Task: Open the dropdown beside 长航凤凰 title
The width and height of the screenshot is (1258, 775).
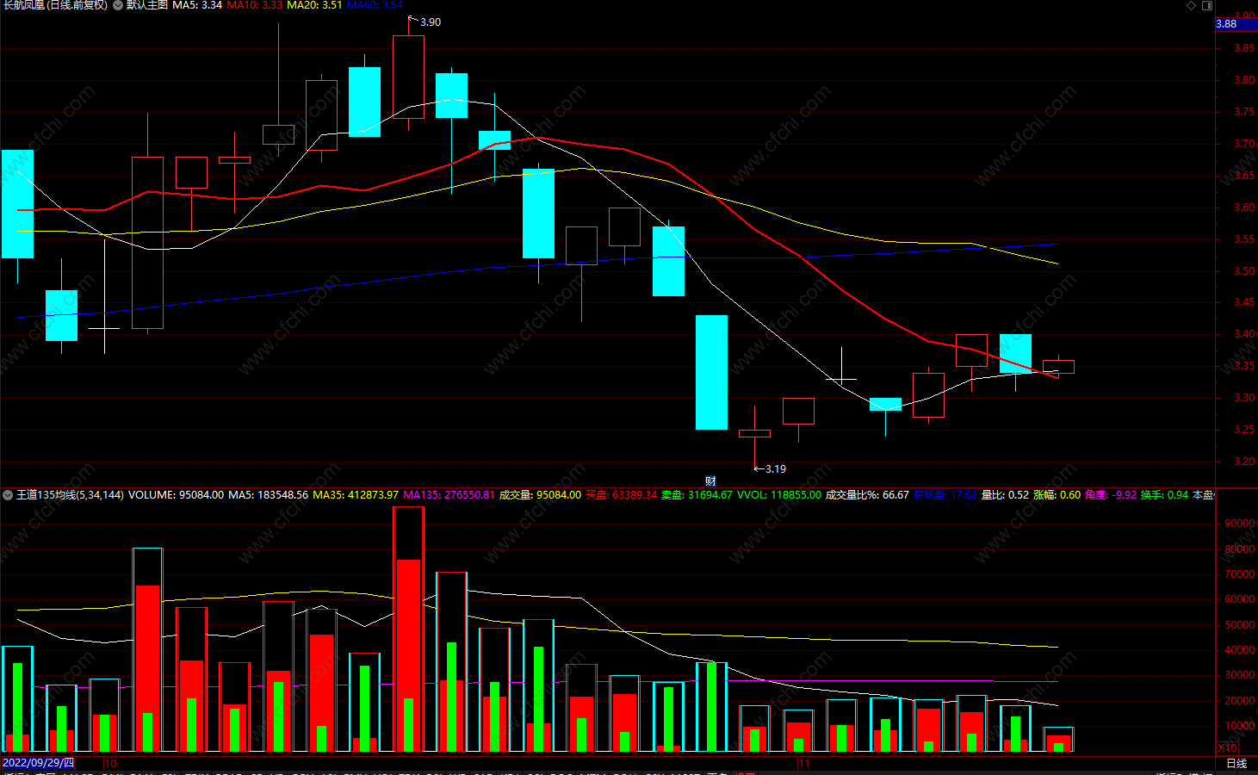Action: point(118,5)
